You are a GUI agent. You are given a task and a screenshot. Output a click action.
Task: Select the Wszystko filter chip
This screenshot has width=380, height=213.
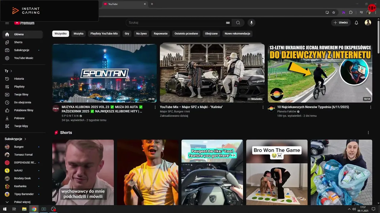61,34
